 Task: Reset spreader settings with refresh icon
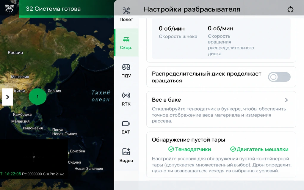[290, 9]
